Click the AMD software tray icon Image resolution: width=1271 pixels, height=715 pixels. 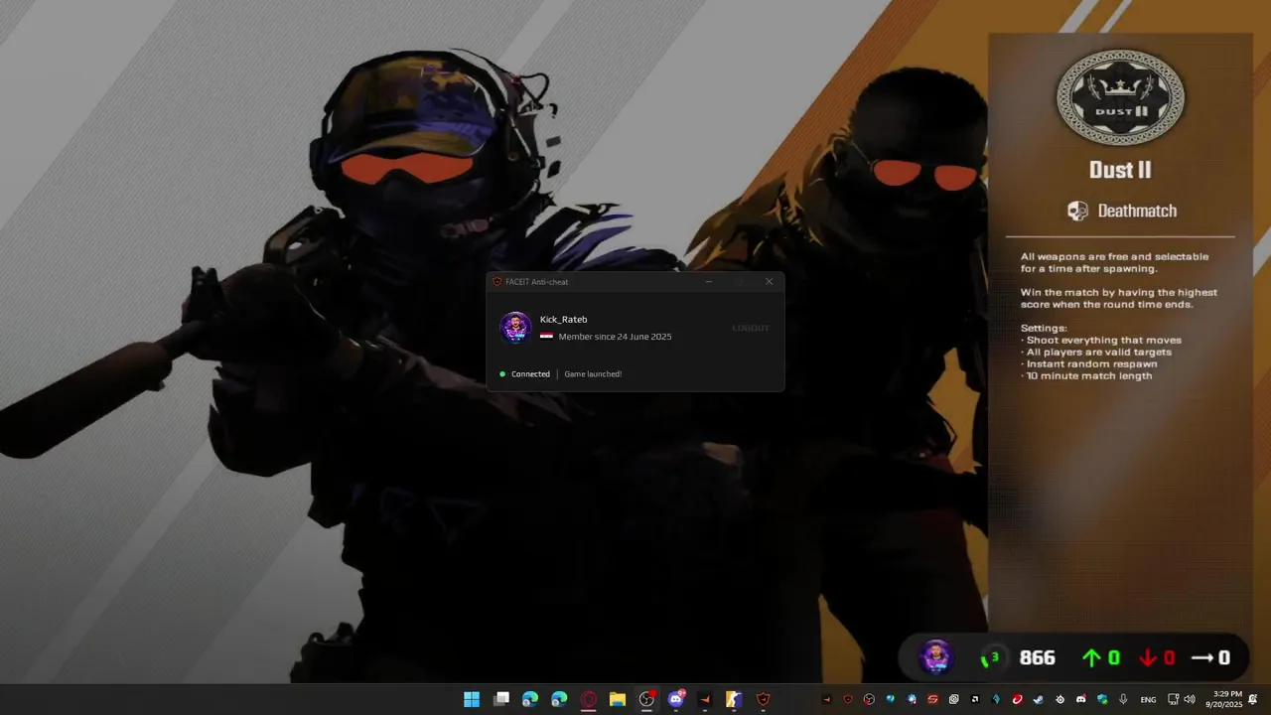(x=975, y=699)
